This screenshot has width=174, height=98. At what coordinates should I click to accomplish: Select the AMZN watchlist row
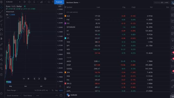[117, 61]
